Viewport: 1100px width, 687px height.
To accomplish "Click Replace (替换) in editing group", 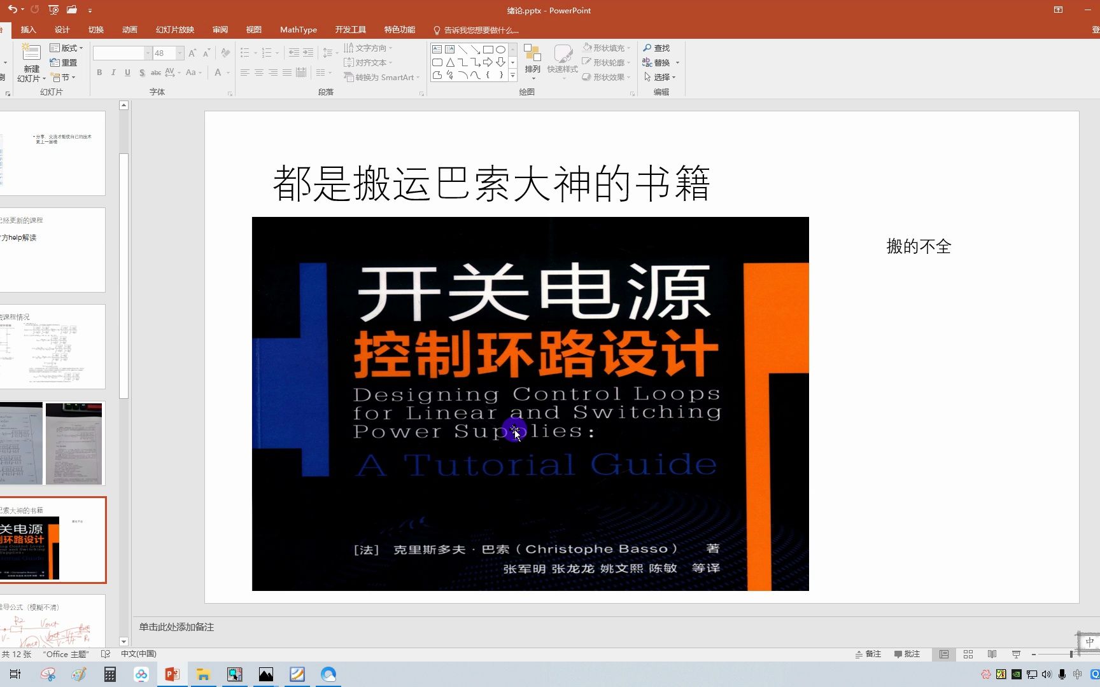I will tap(656, 62).
